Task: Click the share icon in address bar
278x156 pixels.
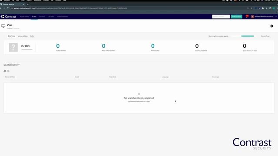Action: (x=248, y=8)
